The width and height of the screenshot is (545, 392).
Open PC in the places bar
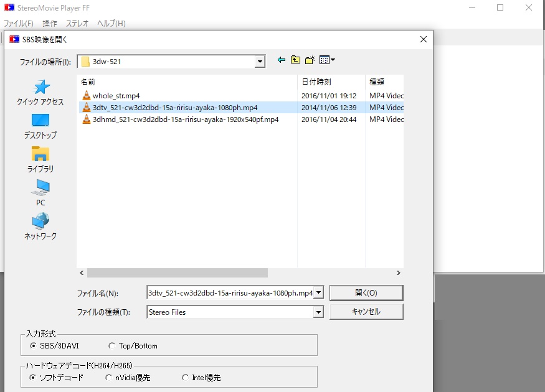(x=40, y=193)
